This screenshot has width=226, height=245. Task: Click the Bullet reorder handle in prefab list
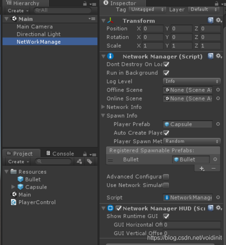(110, 160)
